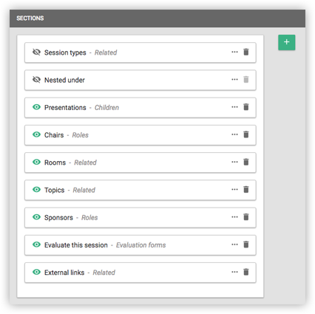Open three-dot menu for Nested under
The image size is (315, 314).
234,80
